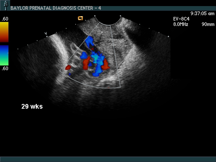Click the probe label EV-8C4
This screenshot has height=162, width=216.
pos(181,19)
